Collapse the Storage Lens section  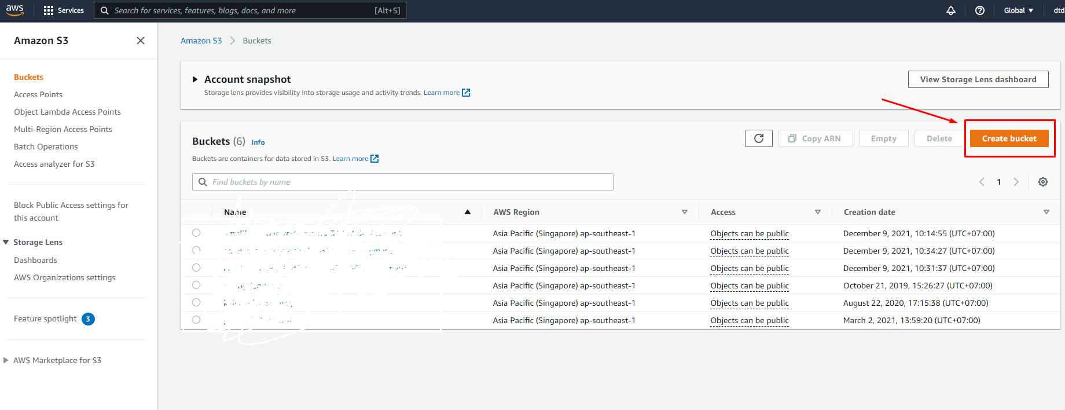click(6, 242)
